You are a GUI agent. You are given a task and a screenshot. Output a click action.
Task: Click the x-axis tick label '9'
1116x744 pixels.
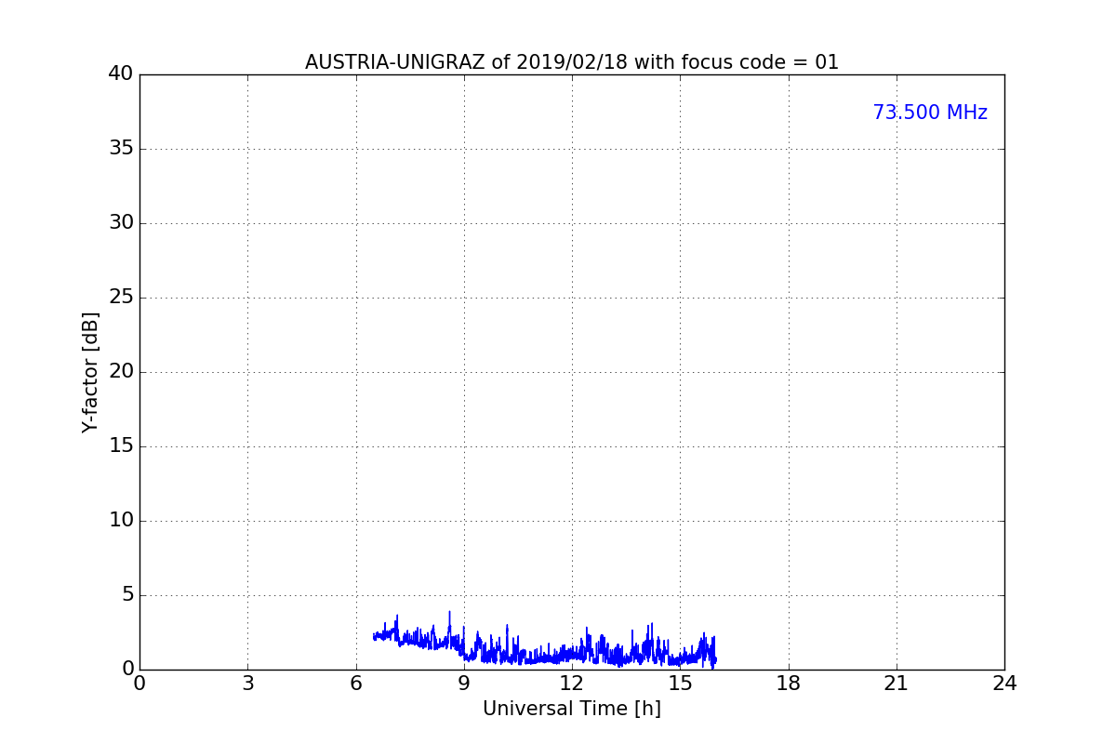point(464,684)
